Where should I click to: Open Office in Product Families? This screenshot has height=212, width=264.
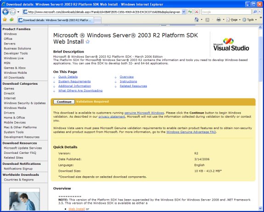(8, 39)
